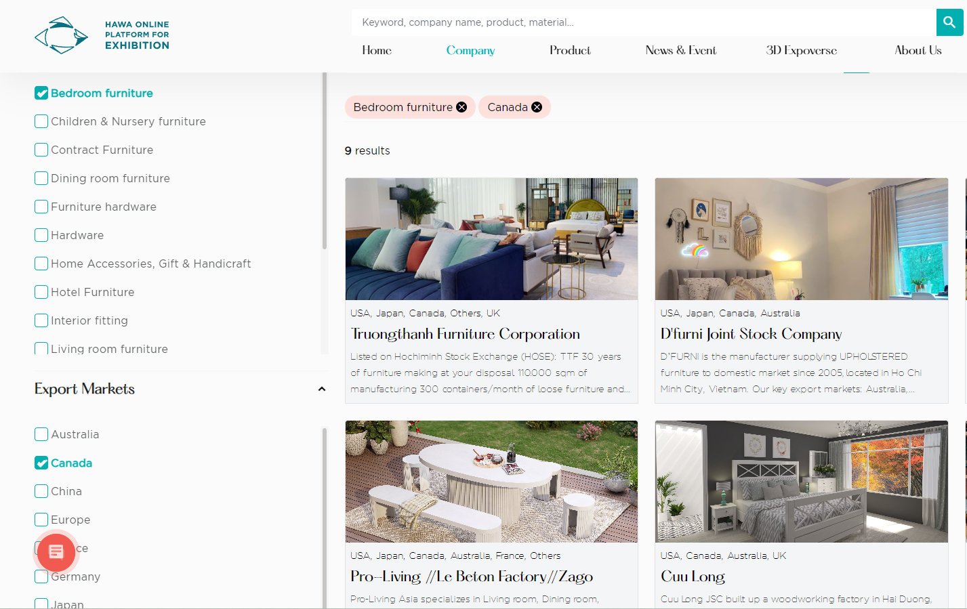Check the Contract Furniture option
The height and width of the screenshot is (609, 967).
41,150
